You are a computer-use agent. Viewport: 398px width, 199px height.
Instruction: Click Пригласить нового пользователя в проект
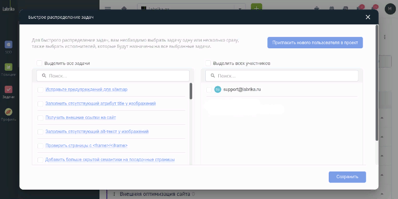tap(315, 43)
